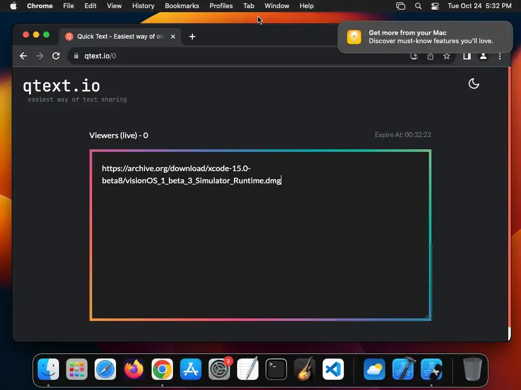
Task: Open Spotlight search
Action: [x=418, y=6]
